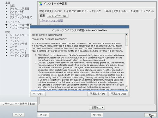Select リリースノート step in sidebar
The image size is (158, 118).
coord(18,53)
